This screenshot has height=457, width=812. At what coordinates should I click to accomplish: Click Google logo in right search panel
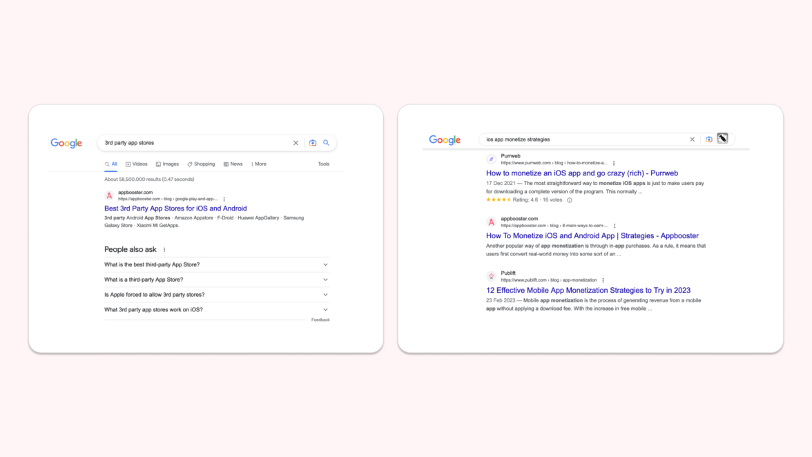[x=445, y=139]
